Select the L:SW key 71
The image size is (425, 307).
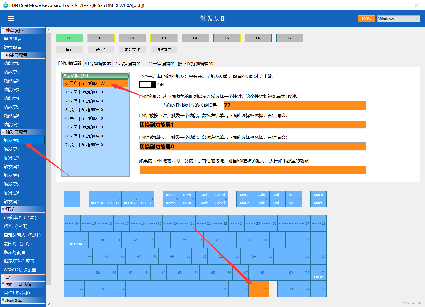point(319,273)
